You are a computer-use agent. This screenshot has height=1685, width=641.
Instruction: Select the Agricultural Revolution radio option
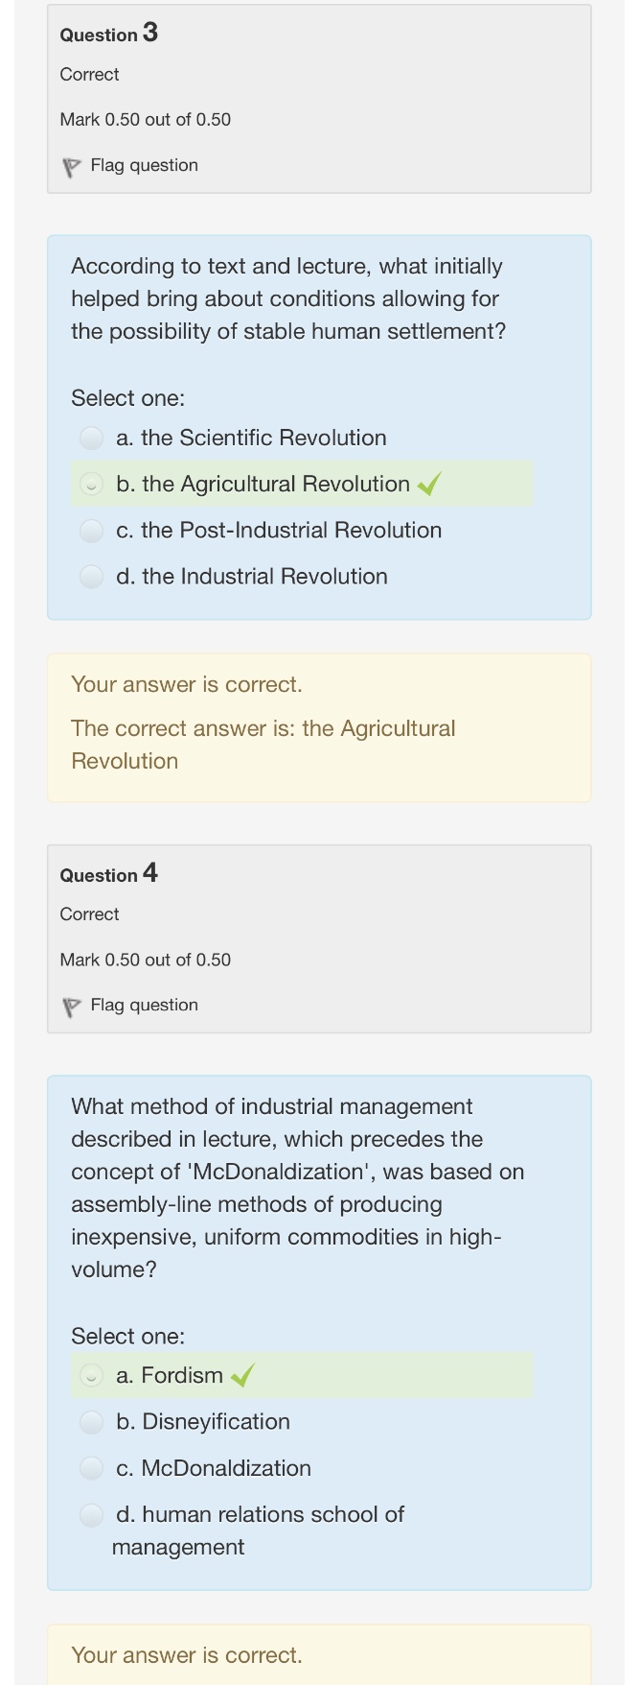click(x=91, y=485)
